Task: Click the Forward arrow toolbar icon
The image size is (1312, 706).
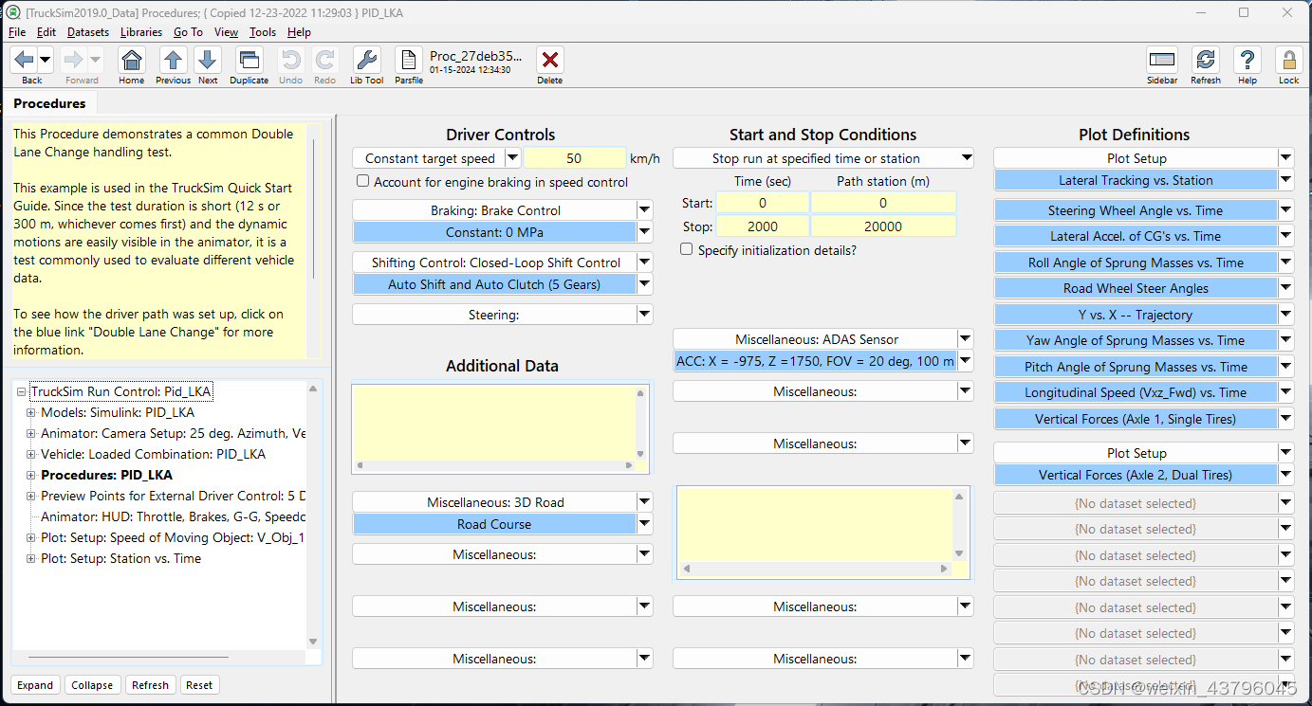Action: pyautogui.click(x=74, y=60)
